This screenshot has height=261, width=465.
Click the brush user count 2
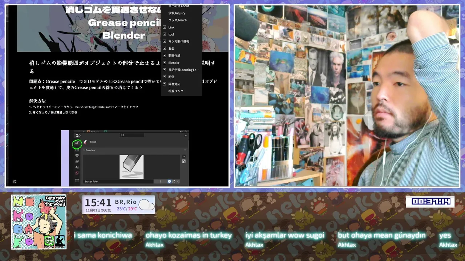160,182
